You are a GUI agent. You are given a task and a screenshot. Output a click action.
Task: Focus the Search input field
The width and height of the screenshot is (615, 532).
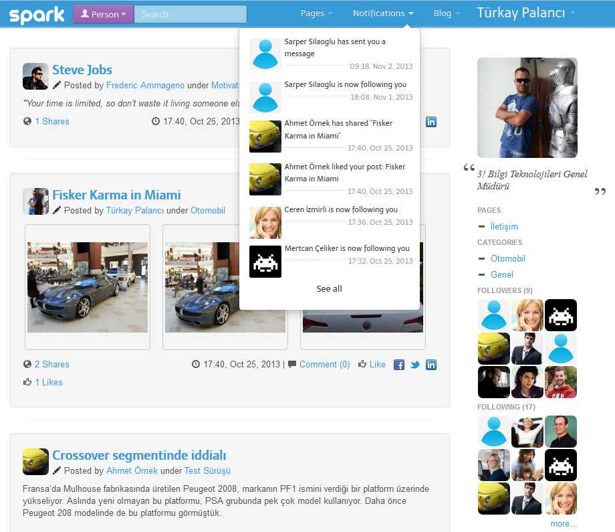pyautogui.click(x=191, y=14)
